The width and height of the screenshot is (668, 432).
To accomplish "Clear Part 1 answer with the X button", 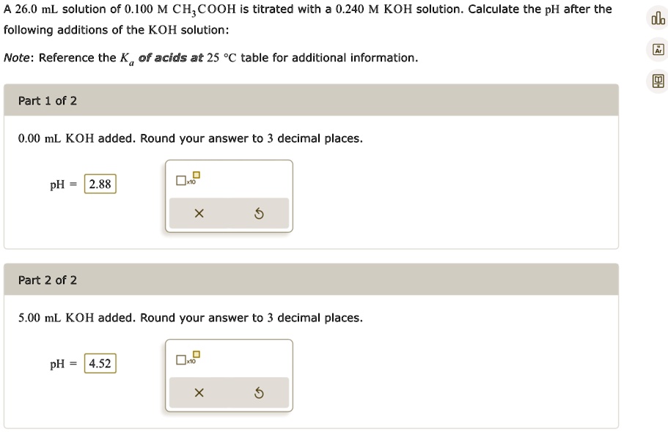I will tap(198, 212).
